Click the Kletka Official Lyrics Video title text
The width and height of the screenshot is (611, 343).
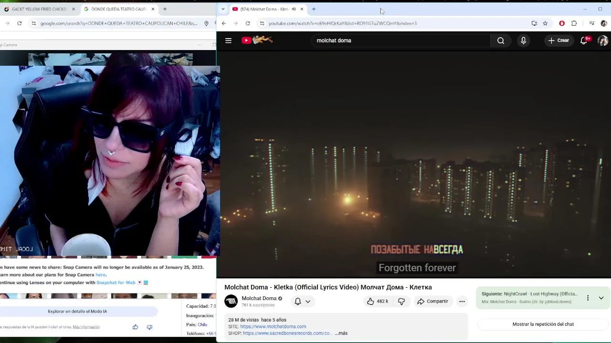pos(328,287)
